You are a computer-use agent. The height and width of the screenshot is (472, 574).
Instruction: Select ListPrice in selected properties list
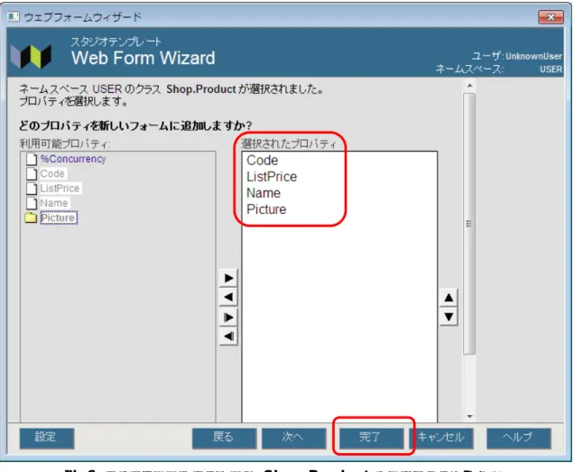[x=272, y=177]
